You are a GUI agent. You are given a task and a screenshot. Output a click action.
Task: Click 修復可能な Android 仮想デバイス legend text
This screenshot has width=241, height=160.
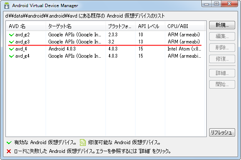pyautogui.click(x=124, y=142)
